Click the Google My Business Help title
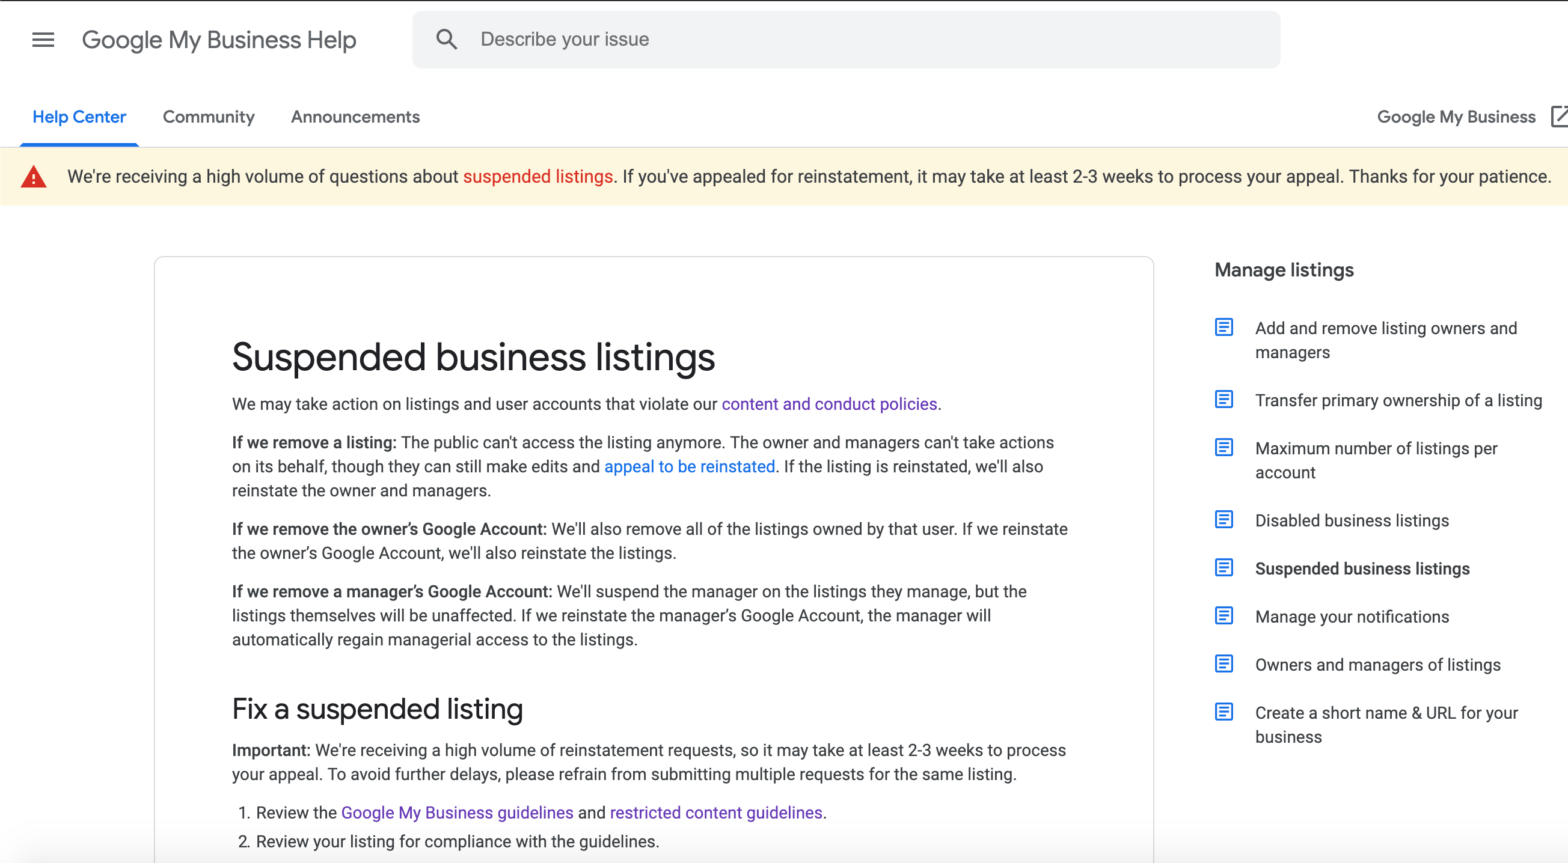The image size is (1568, 863). click(219, 40)
